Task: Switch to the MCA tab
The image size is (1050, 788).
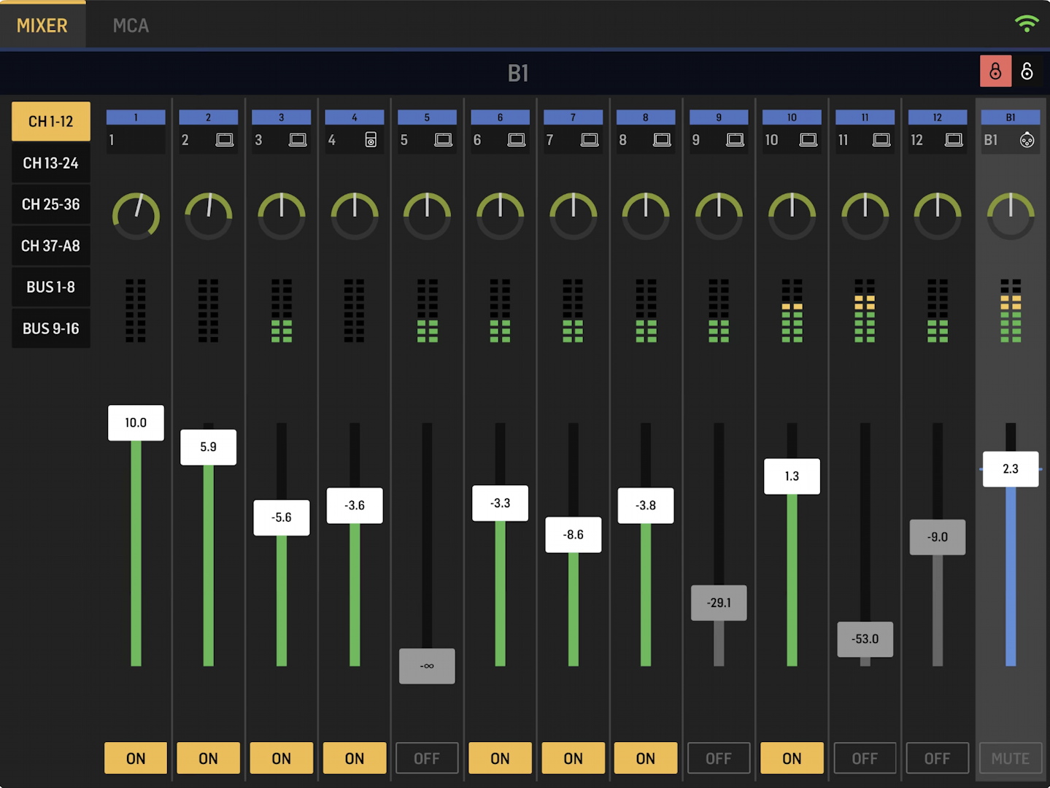Action: click(x=131, y=26)
